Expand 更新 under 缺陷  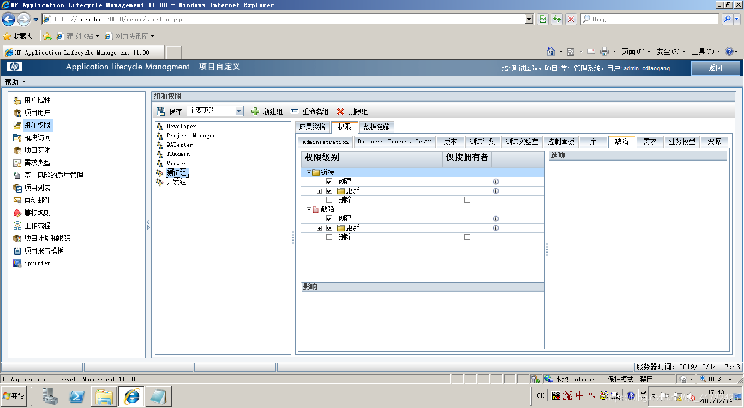[x=320, y=228]
